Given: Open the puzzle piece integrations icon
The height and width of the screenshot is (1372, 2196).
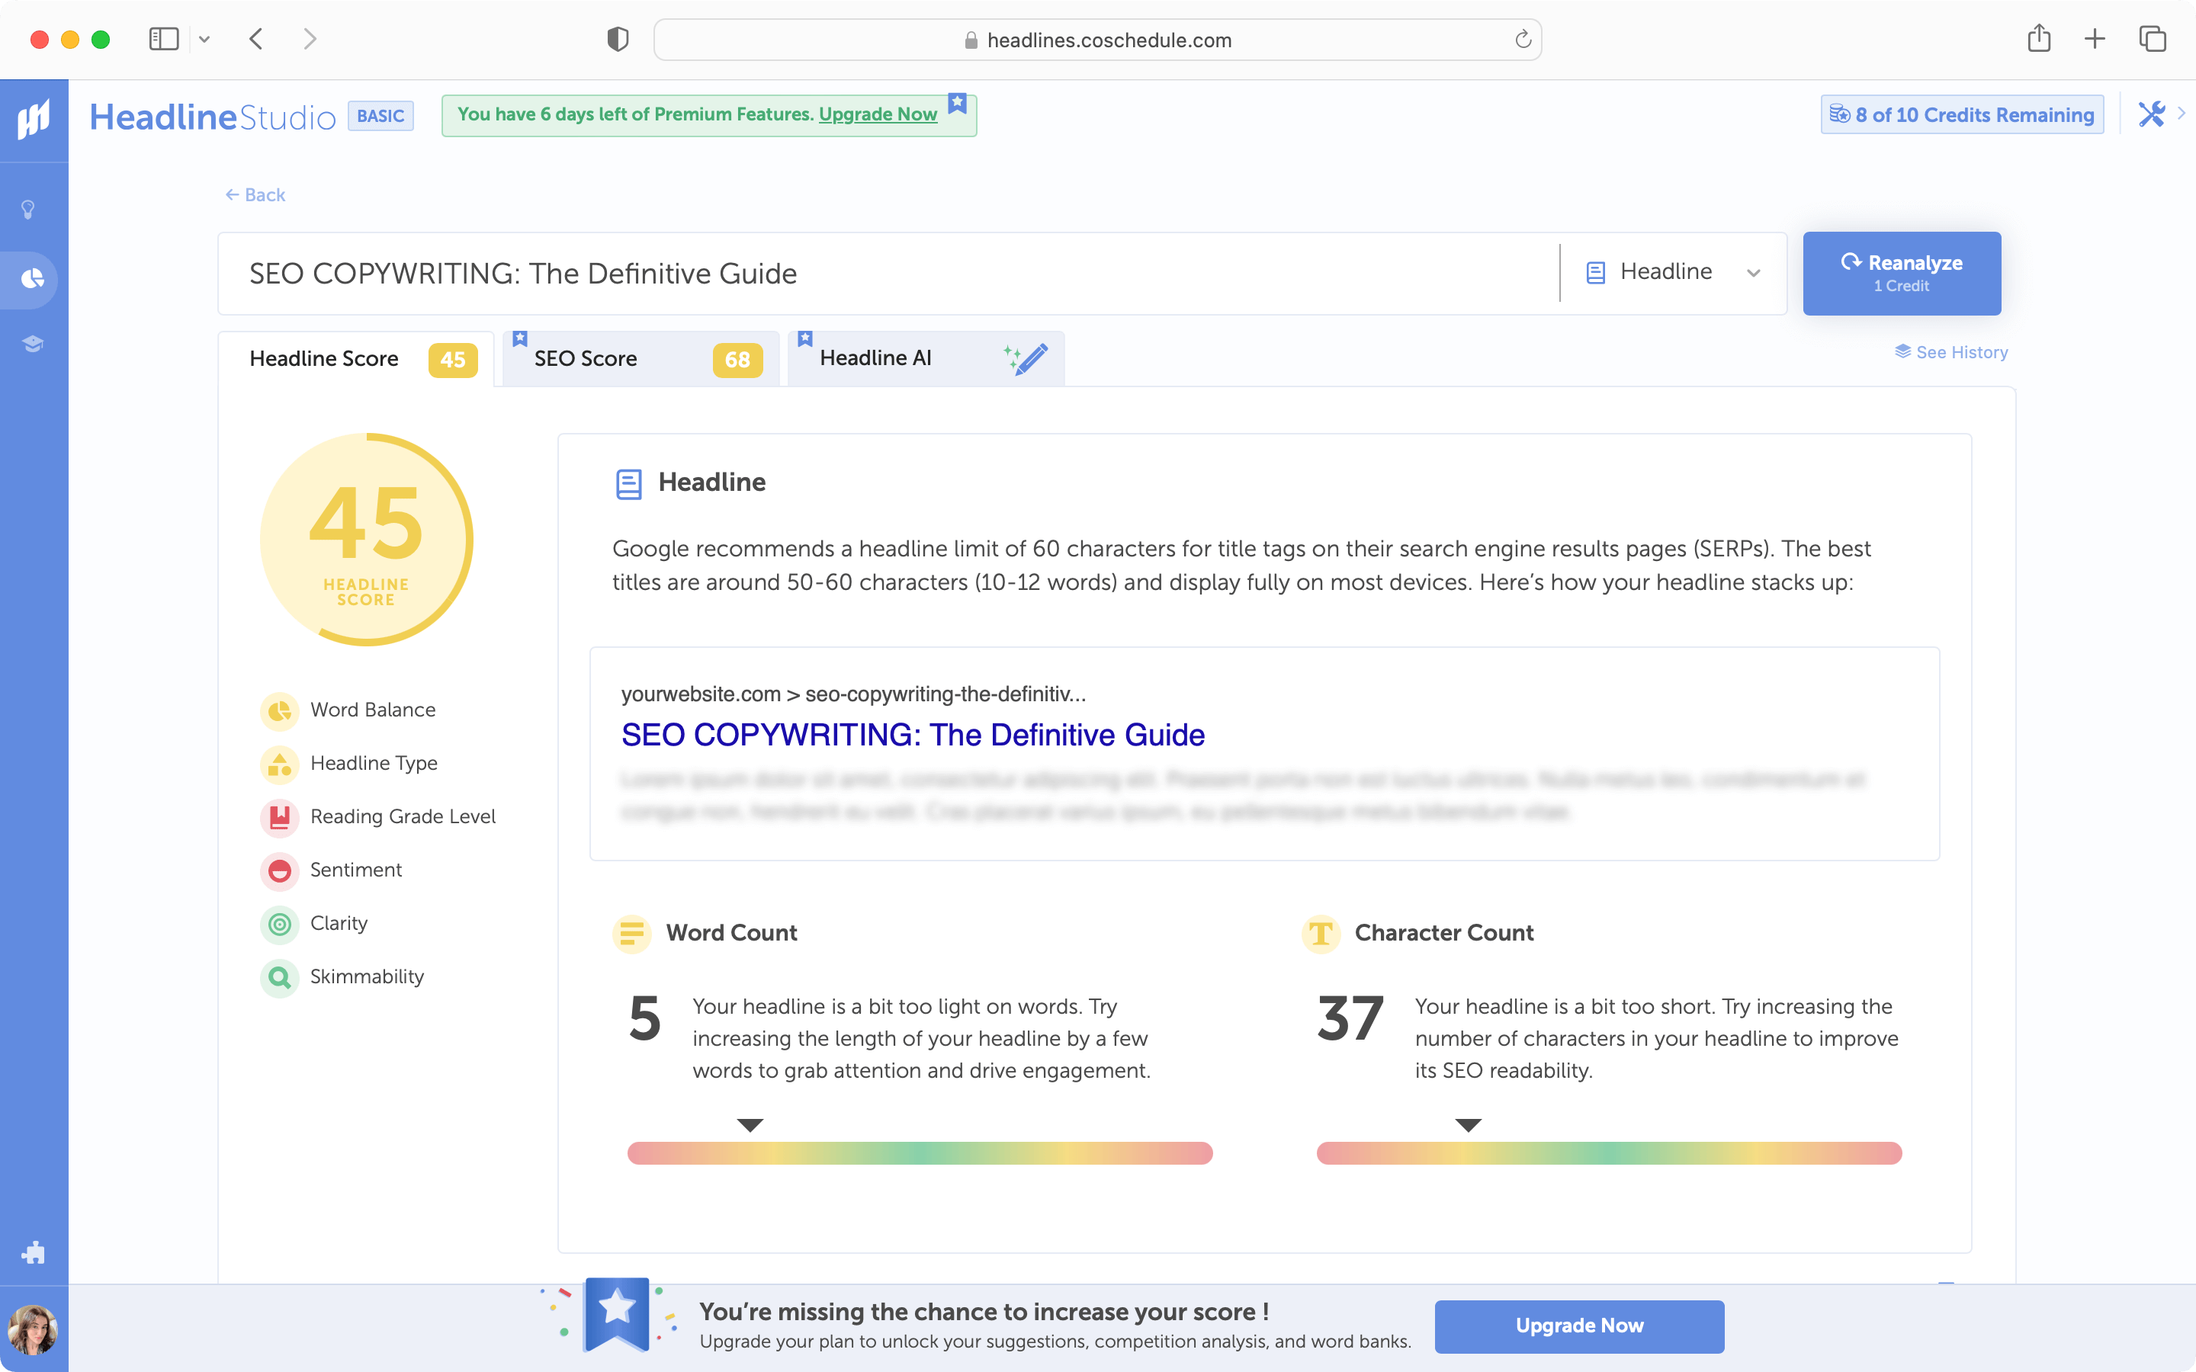Looking at the screenshot, I should [33, 1252].
